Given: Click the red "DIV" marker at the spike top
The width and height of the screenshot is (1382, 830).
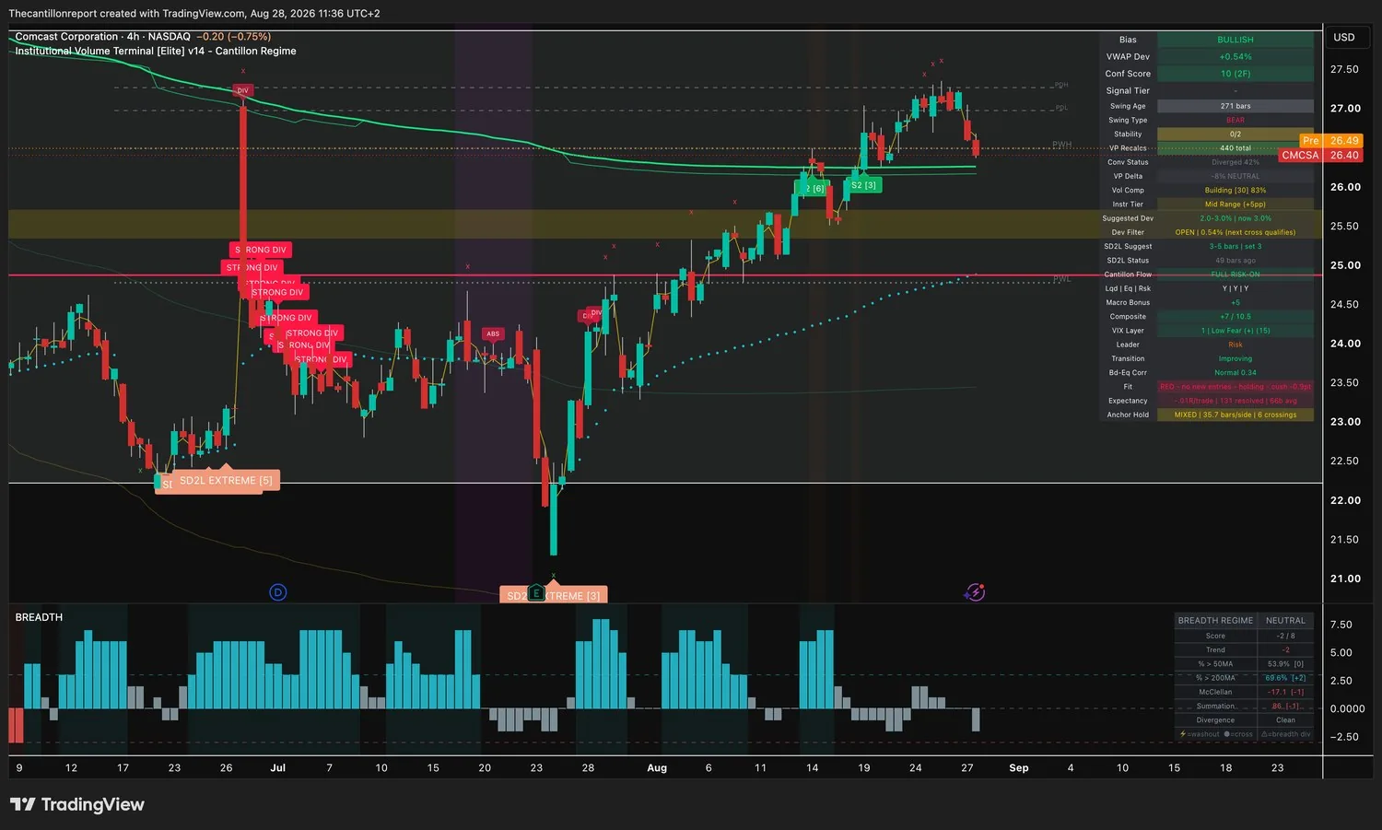Looking at the screenshot, I should click(x=242, y=90).
